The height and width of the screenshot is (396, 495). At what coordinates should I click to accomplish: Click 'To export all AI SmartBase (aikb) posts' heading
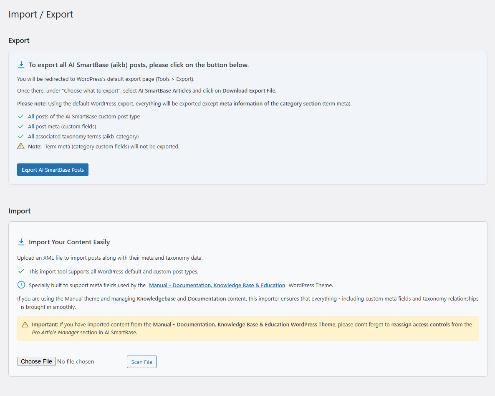139,65
